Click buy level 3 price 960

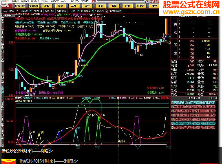click(192, 49)
